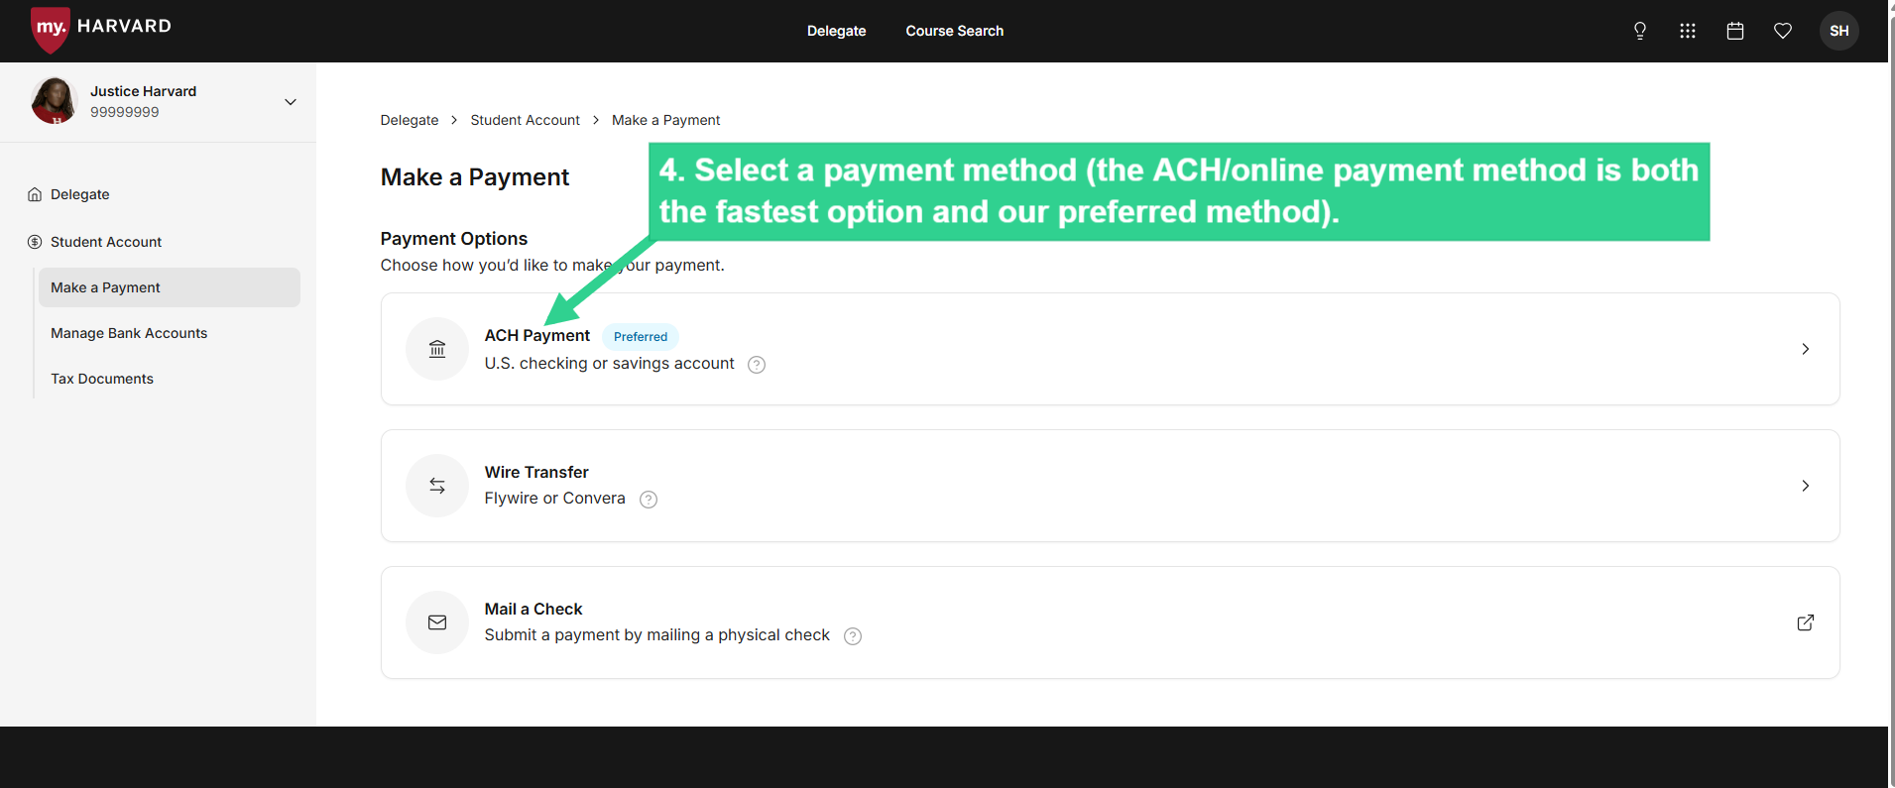Open Student Account in the sidebar
The width and height of the screenshot is (1895, 788).
click(x=106, y=242)
